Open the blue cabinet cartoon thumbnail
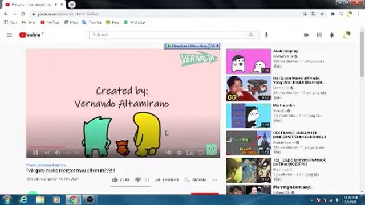Viewport: 365px width, 205px height. click(249, 116)
